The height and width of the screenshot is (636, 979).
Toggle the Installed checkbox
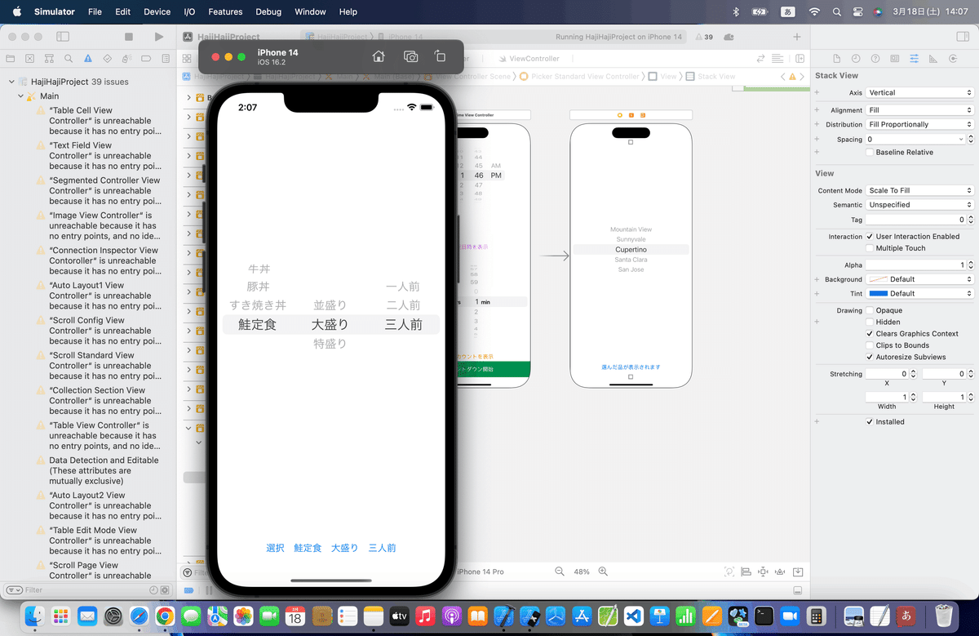(870, 422)
